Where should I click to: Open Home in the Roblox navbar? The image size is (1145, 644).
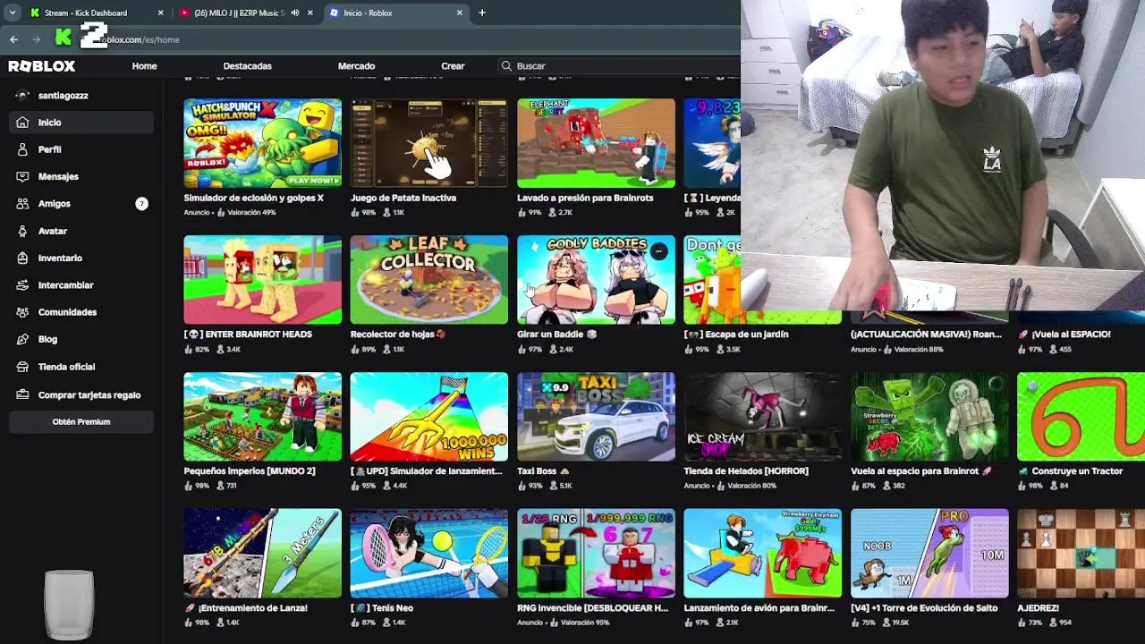click(144, 66)
